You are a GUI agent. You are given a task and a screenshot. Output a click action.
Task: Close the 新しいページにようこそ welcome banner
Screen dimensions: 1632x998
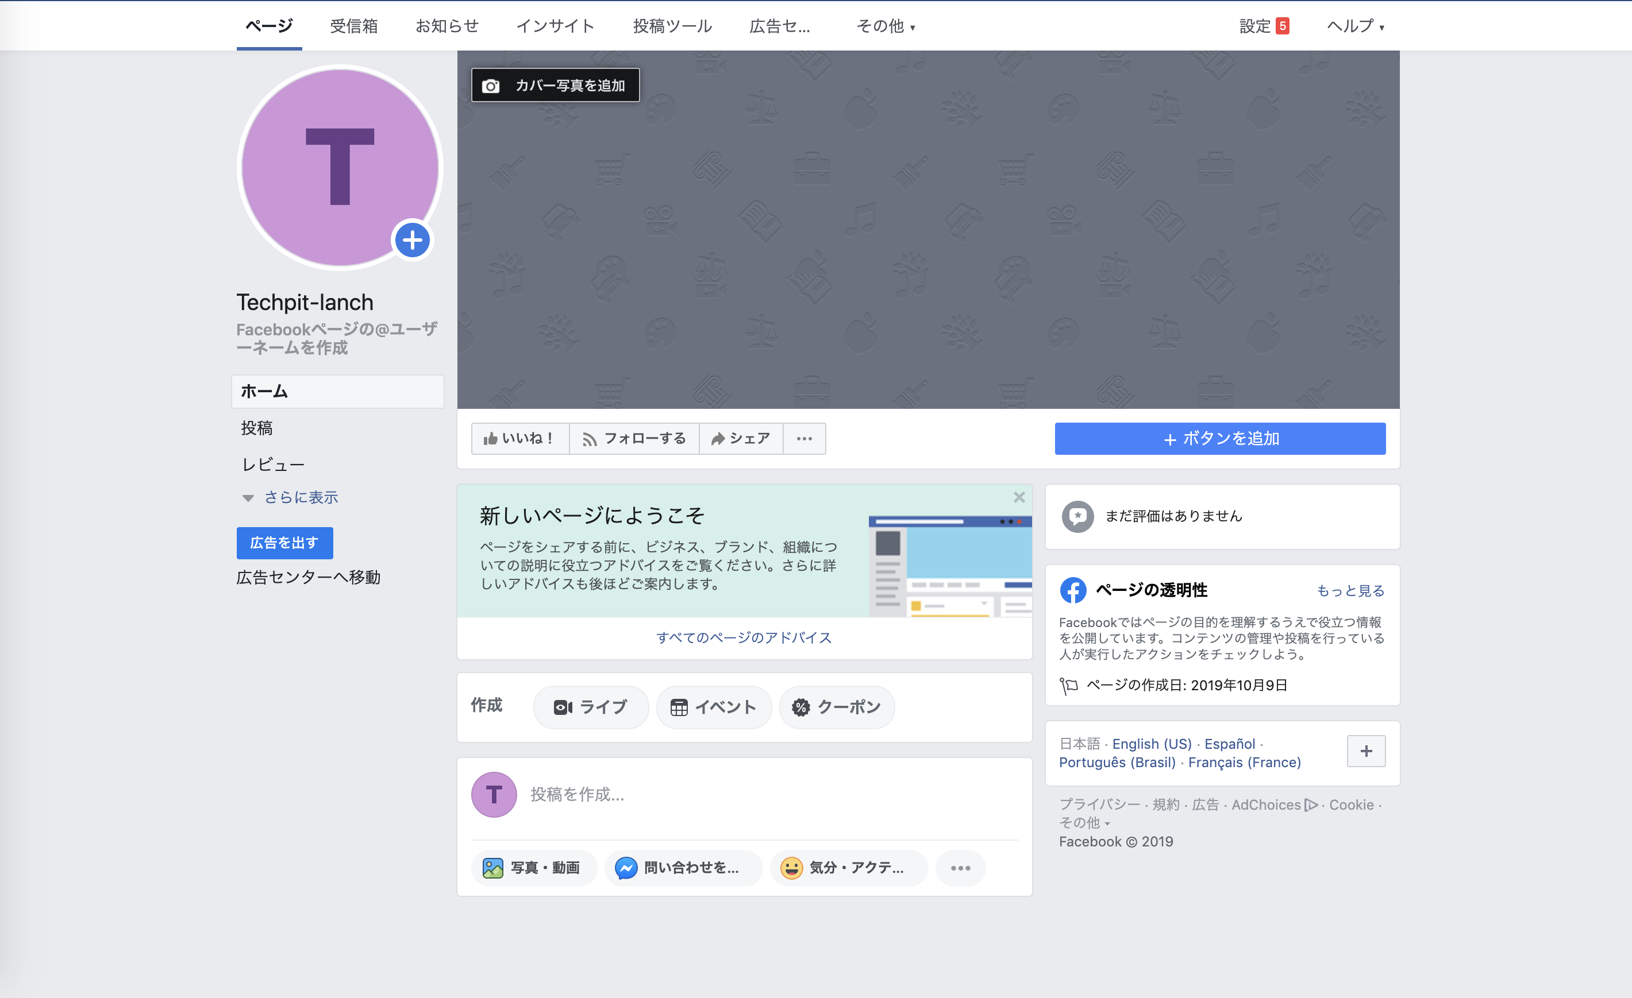[x=1019, y=497]
